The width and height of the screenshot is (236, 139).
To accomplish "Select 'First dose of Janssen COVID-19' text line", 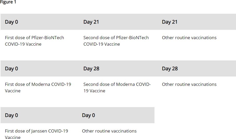I will pyautogui.click(x=36, y=131).
